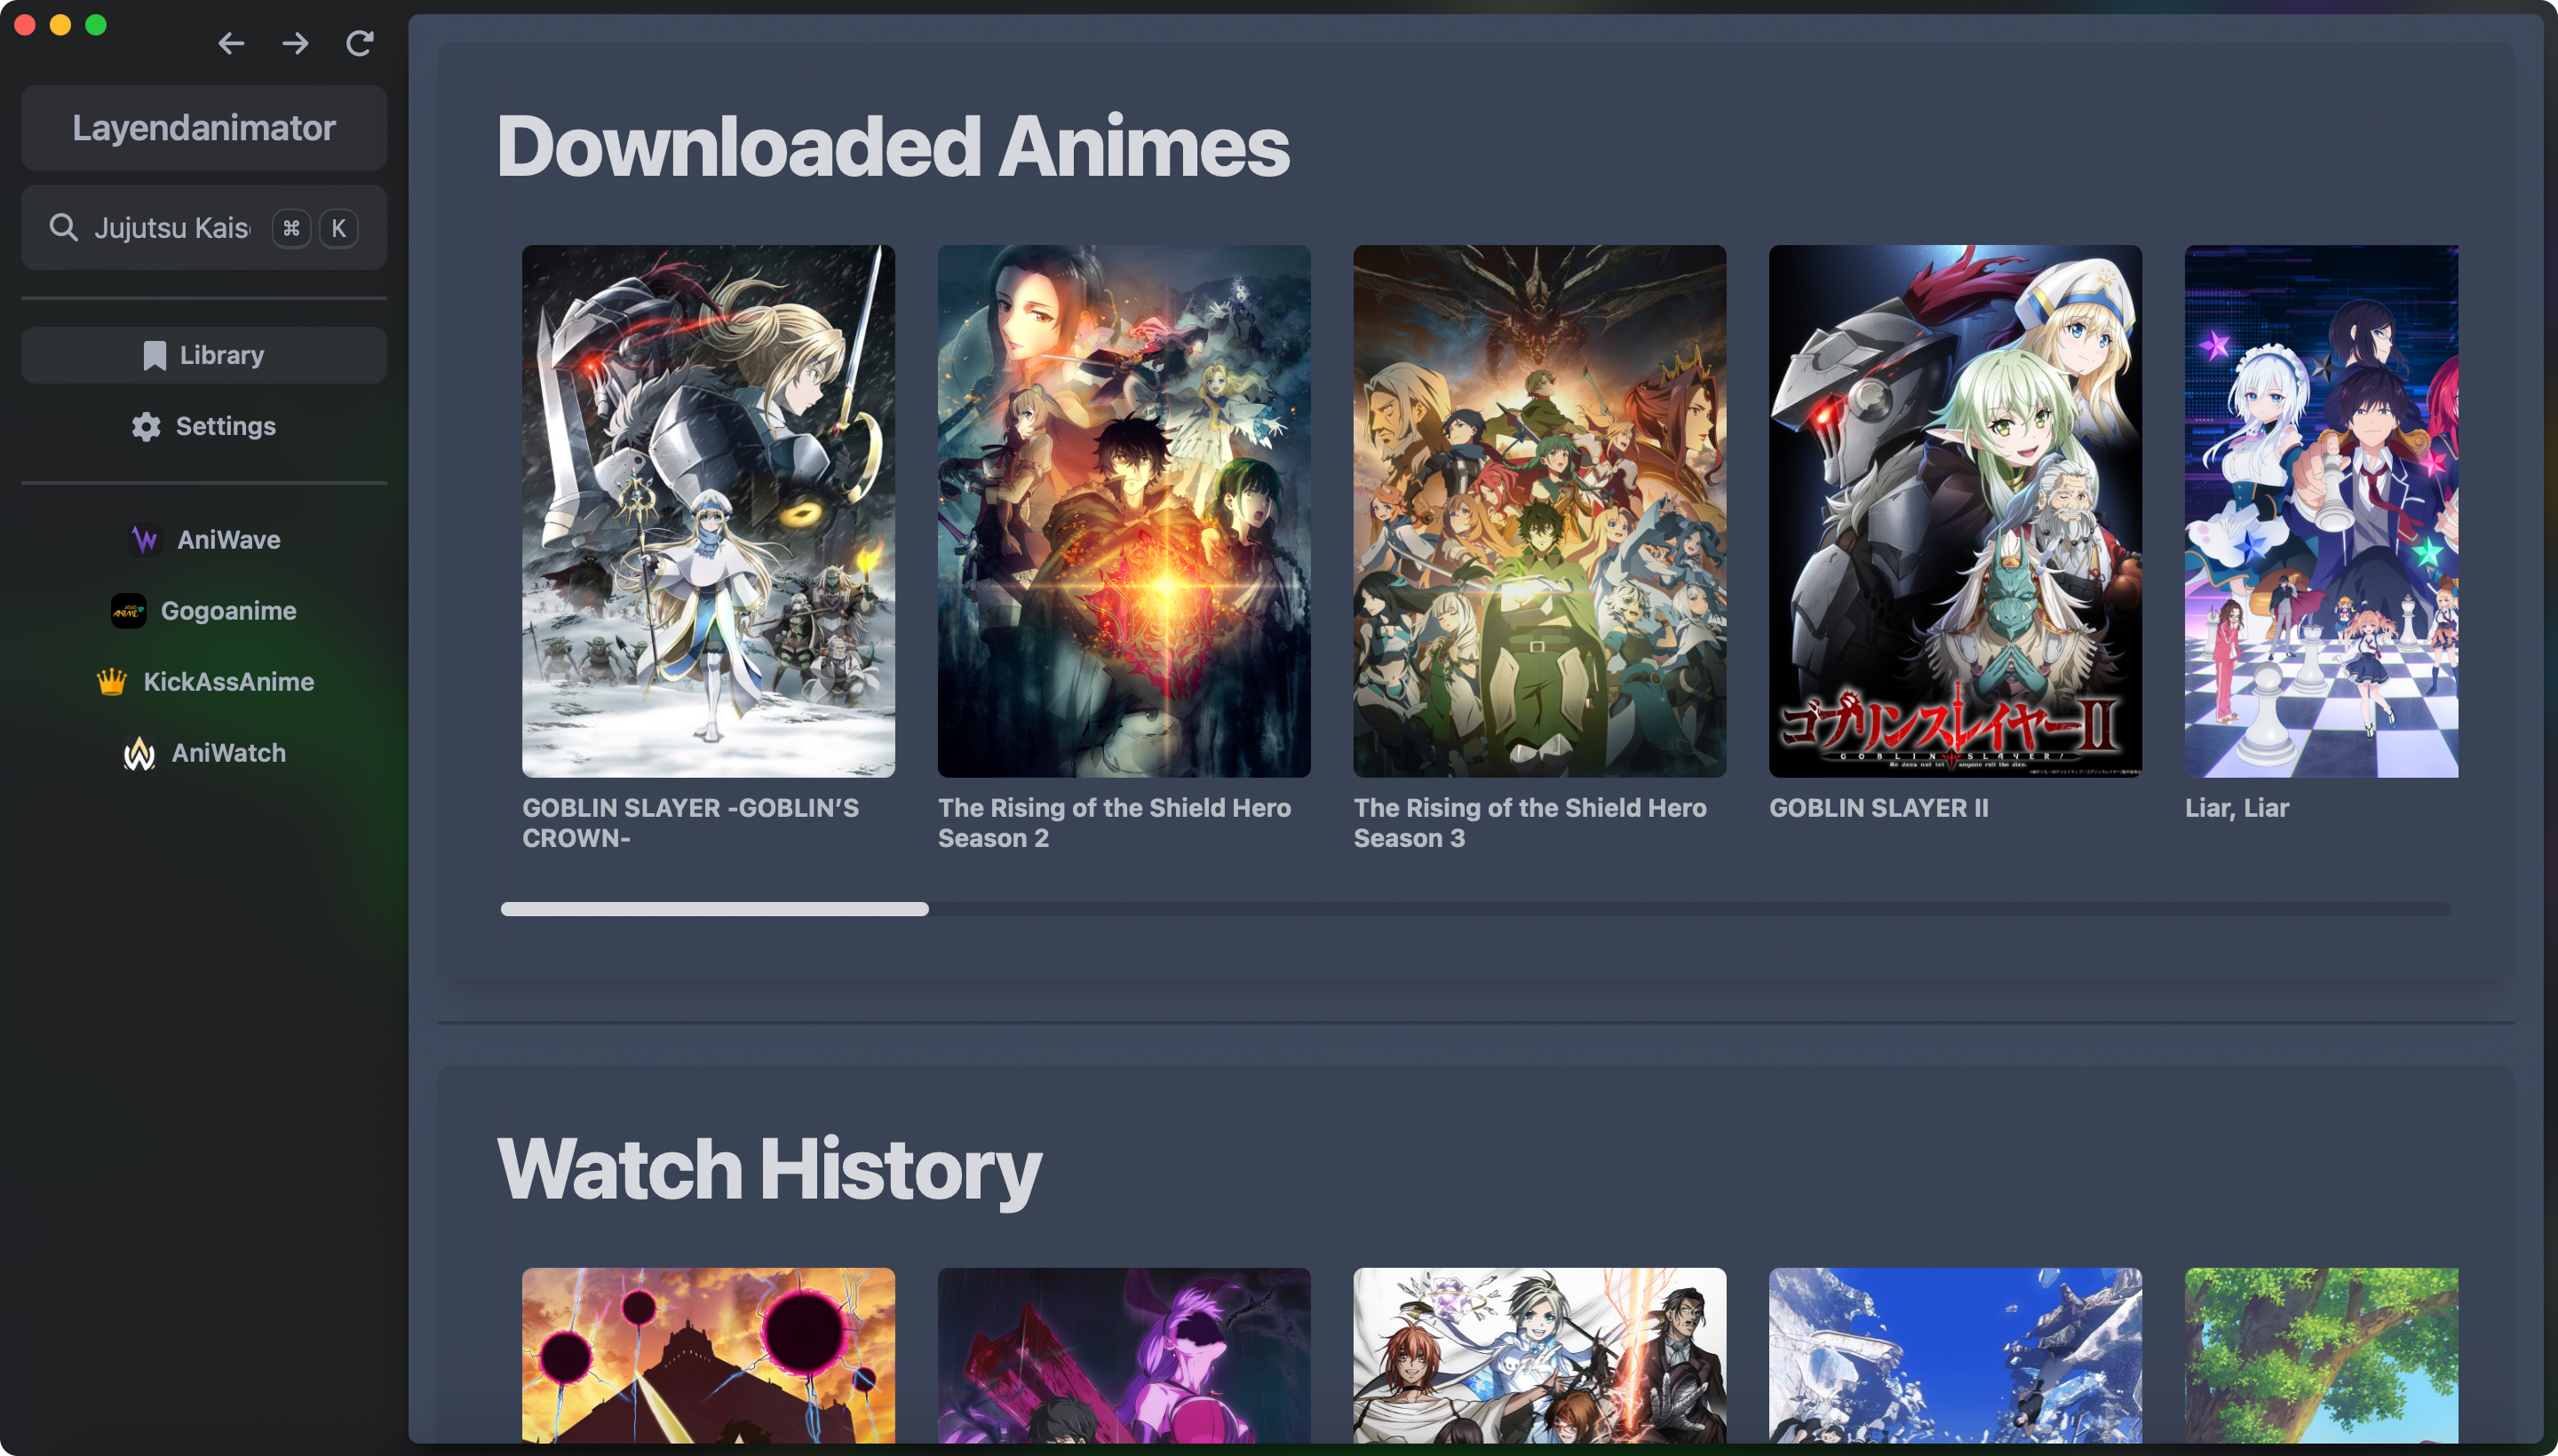2558x1456 pixels.
Task: Click the AniWatch logo icon
Action: pyautogui.click(x=139, y=753)
